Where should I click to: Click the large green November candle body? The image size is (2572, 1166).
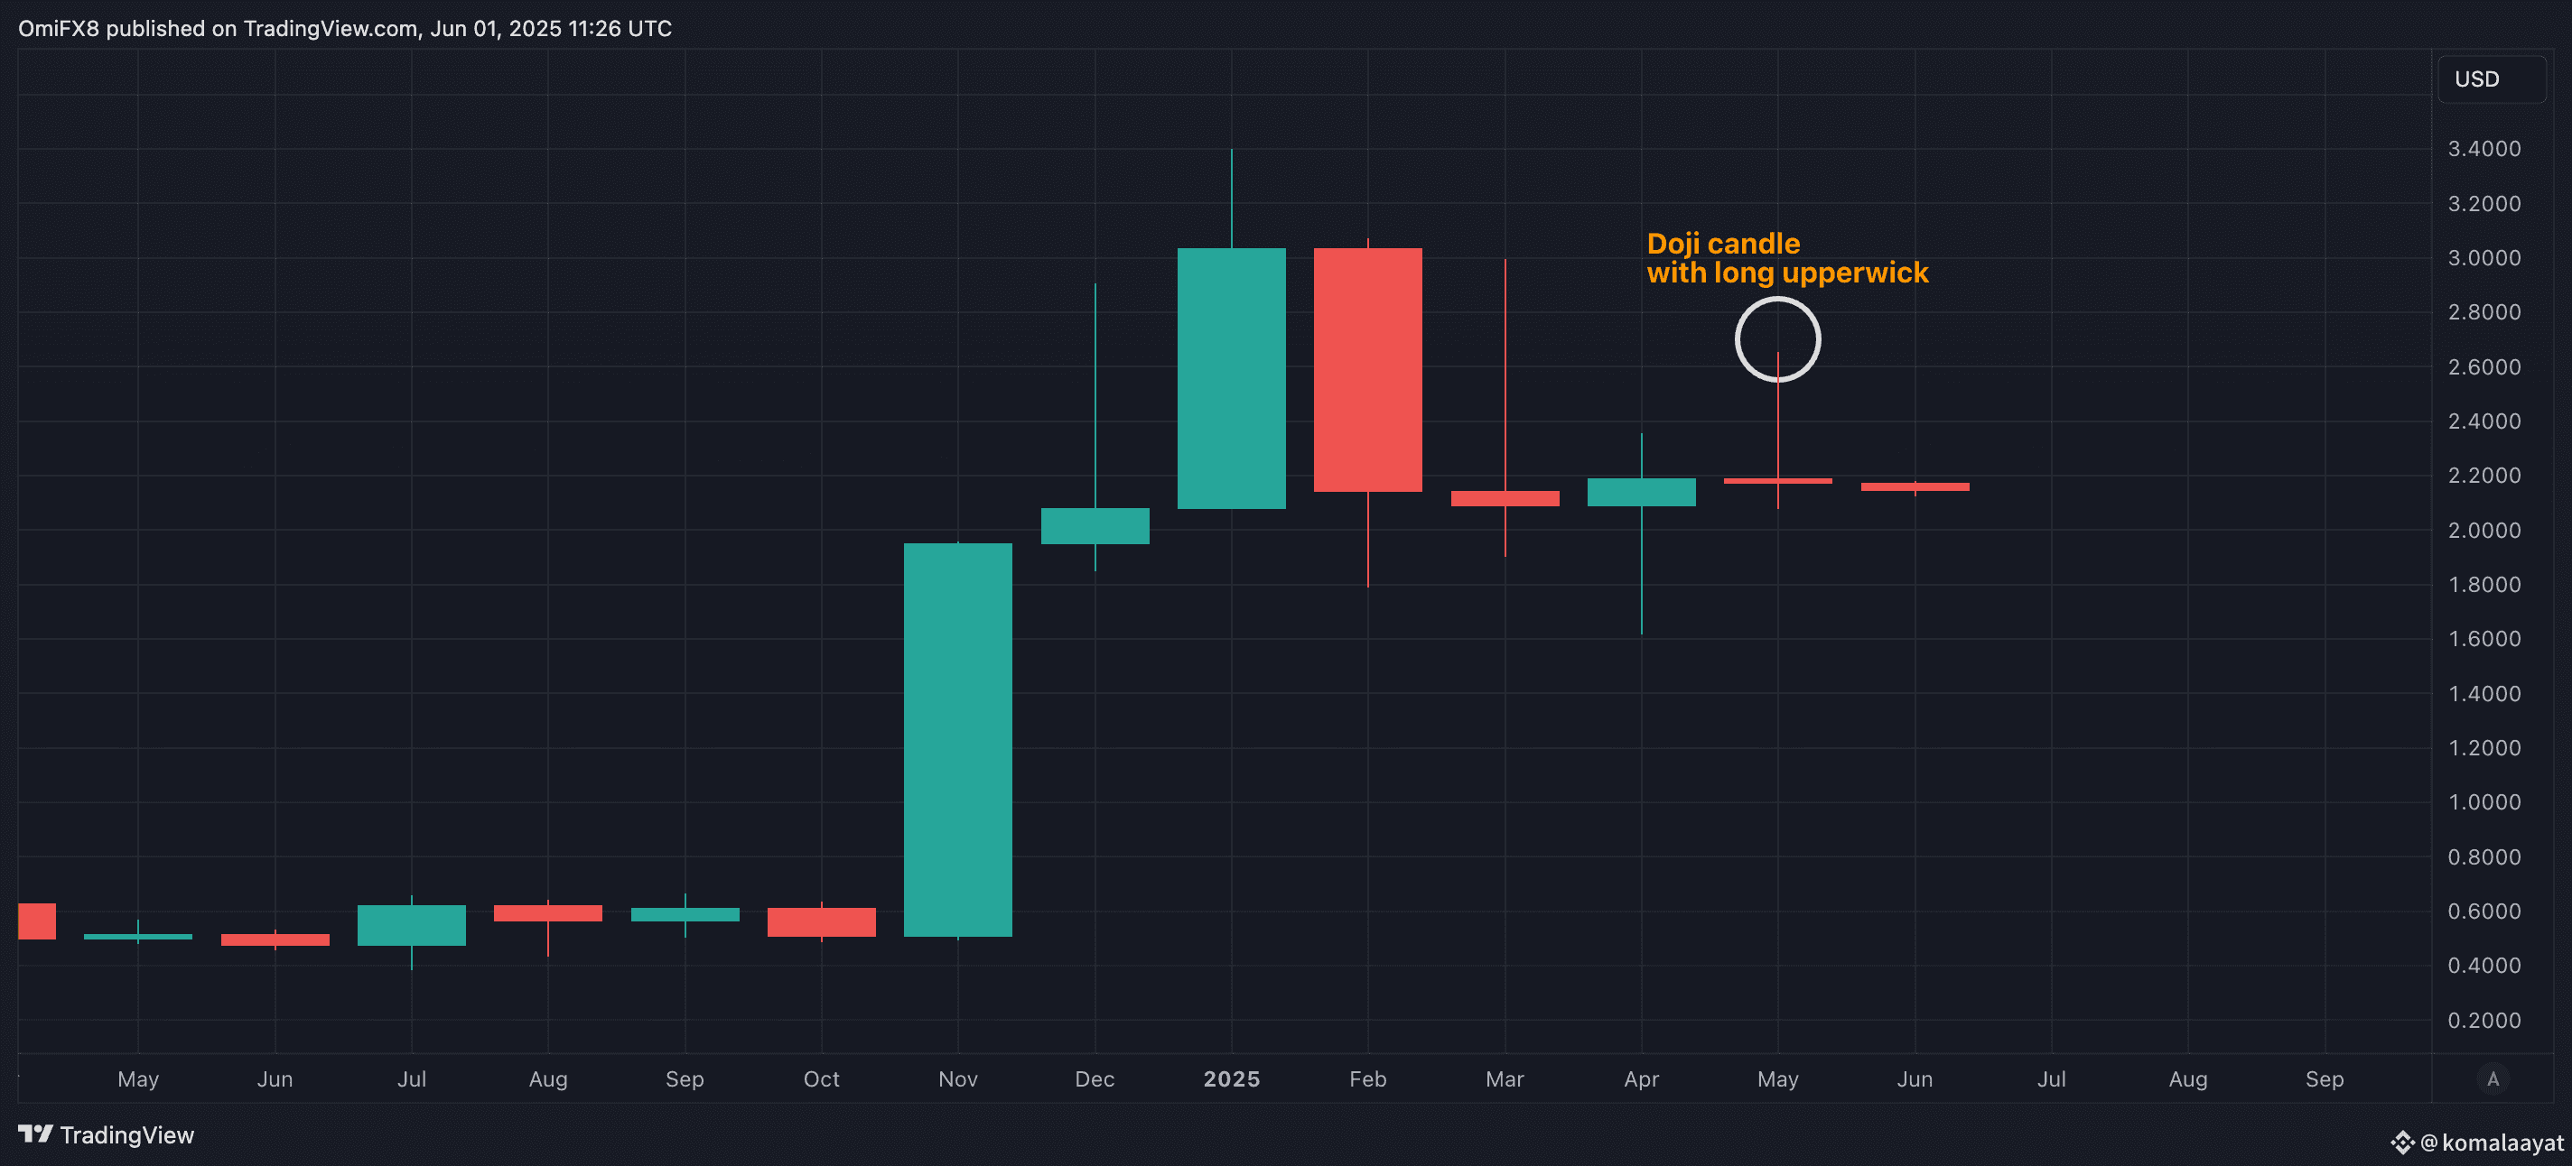click(x=957, y=739)
